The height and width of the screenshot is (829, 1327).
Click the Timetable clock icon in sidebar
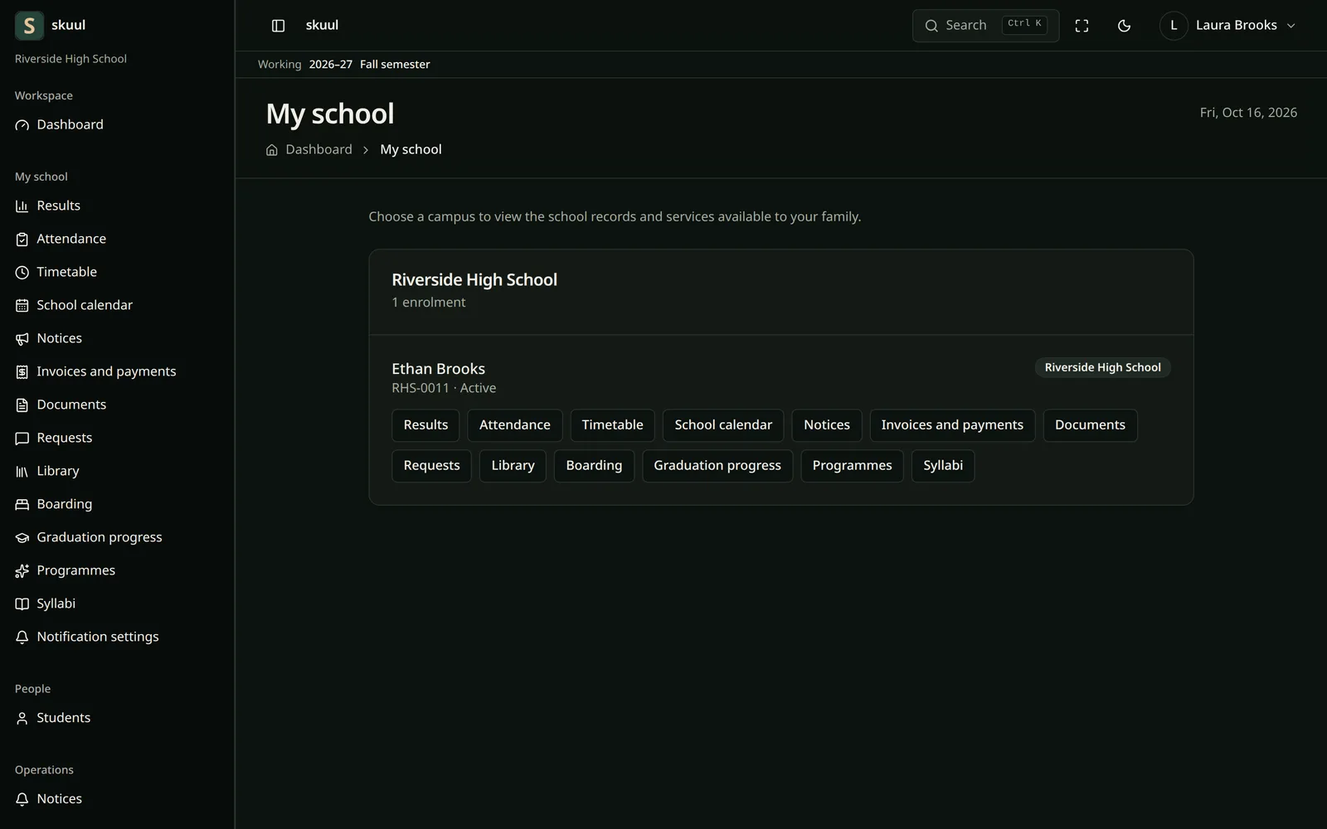[22, 273]
